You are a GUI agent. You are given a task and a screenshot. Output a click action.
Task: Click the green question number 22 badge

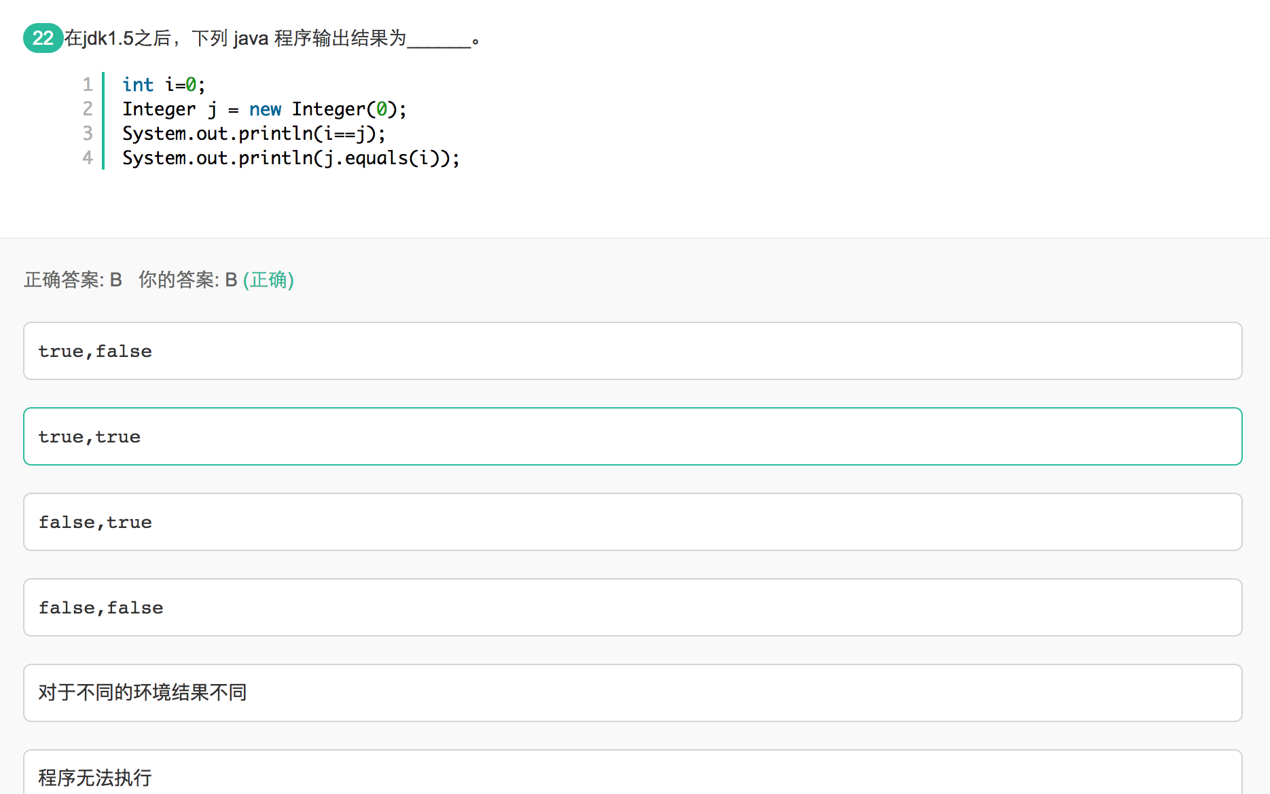pos(43,38)
